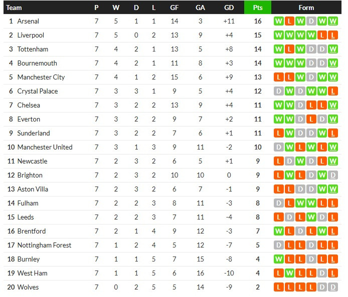Click Chelsea's grey D form badge
The image size is (348, 297).
(x=300, y=105)
